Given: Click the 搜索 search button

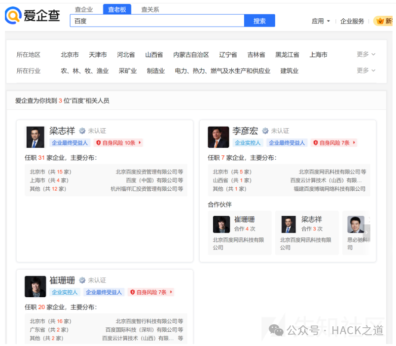Looking at the screenshot, I should (259, 20).
